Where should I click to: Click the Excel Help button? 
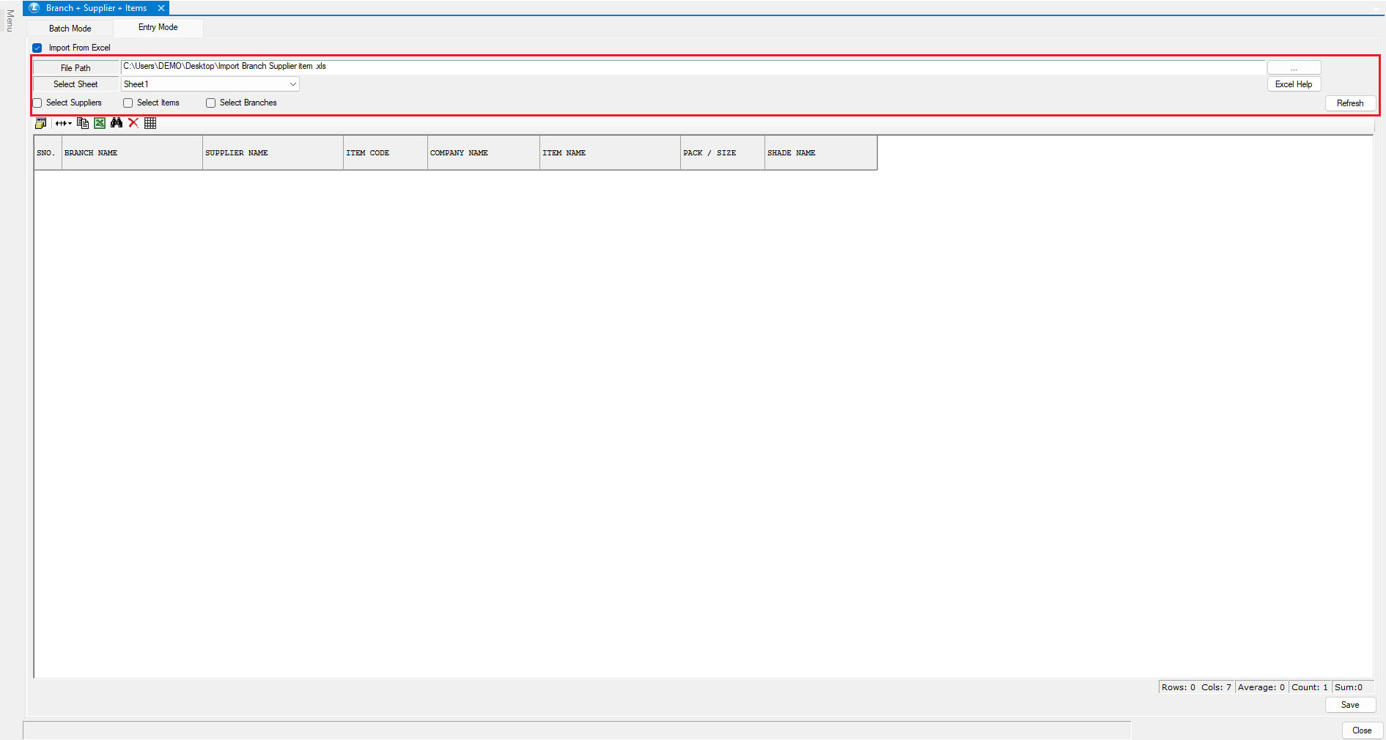pos(1294,84)
